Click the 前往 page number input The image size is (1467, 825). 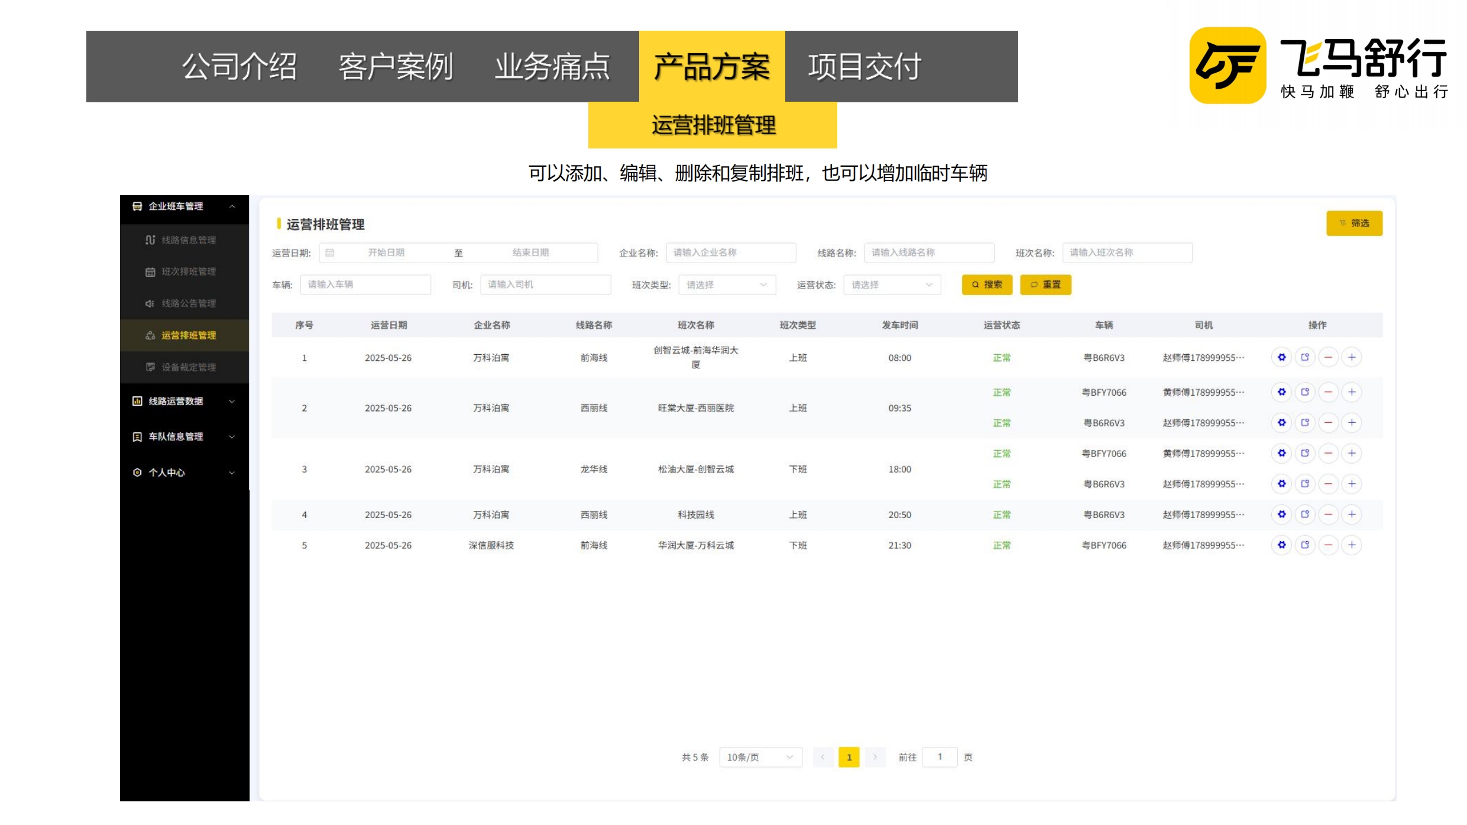coord(940,758)
